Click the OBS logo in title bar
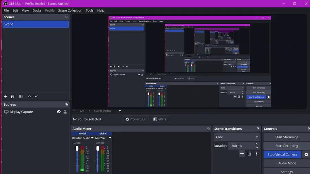310x174 pixels. coord(6,3)
